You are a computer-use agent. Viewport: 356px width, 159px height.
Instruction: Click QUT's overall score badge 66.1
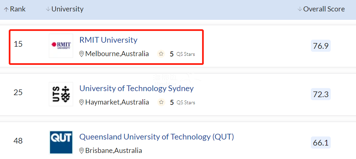click(x=321, y=143)
